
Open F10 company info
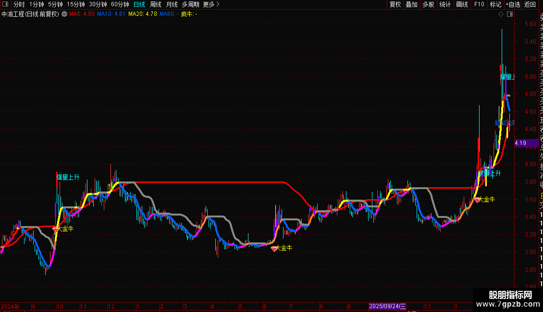(479, 4)
